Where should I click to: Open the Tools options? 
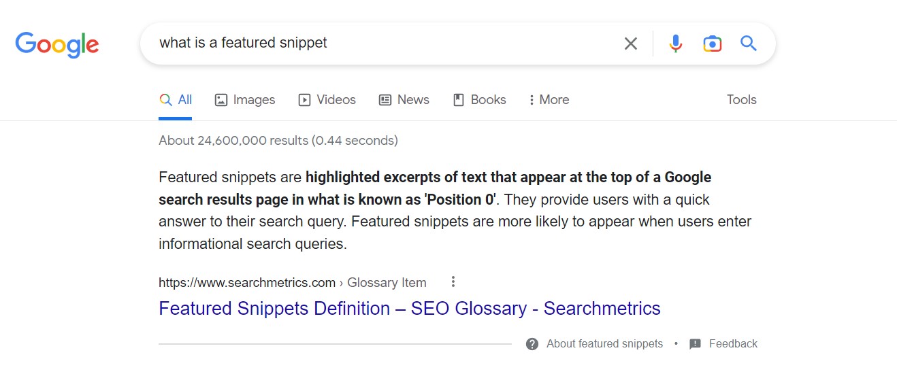741,100
